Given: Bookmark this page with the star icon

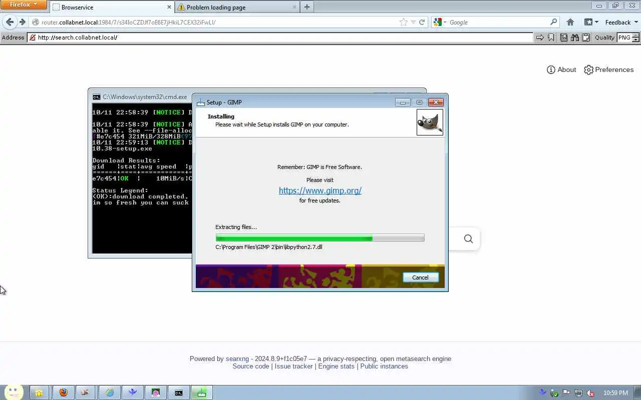Looking at the screenshot, I should [x=404, y=22].
